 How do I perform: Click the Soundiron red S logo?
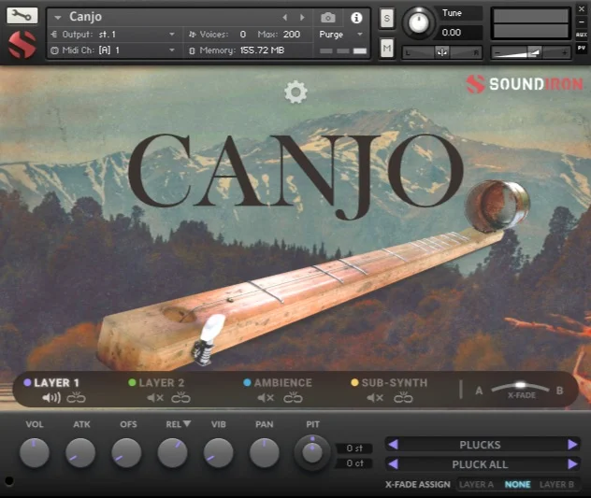[22, 45]
